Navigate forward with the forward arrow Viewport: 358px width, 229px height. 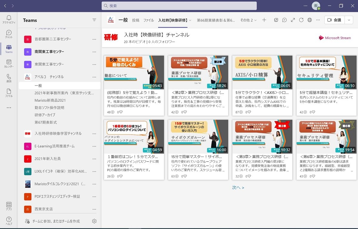coord(13,6)
